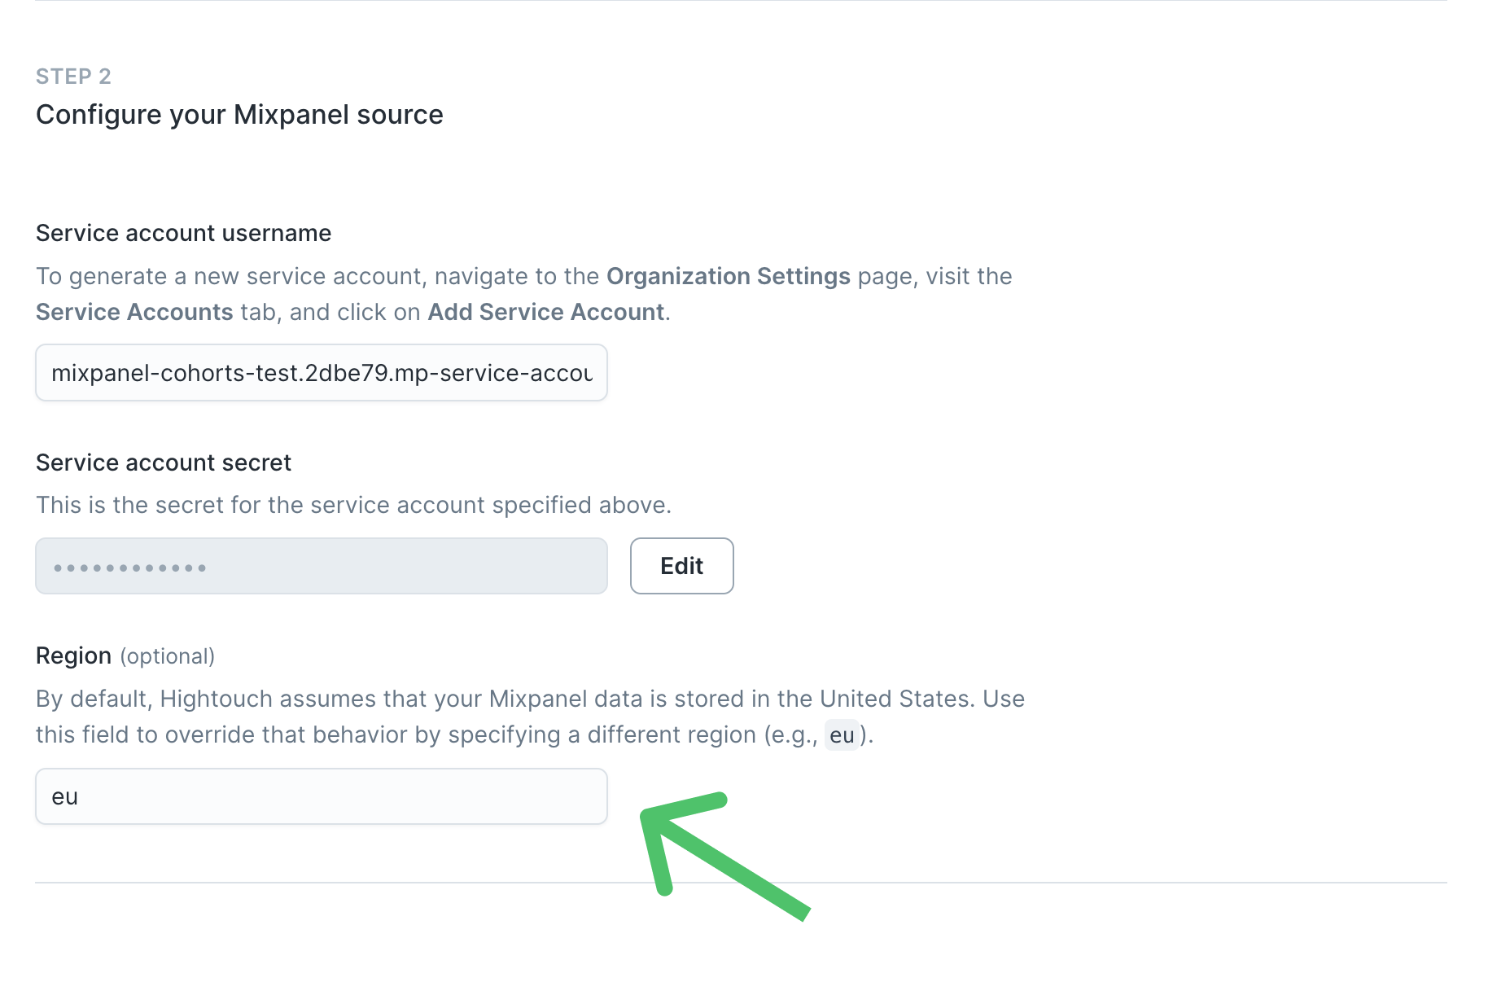This screenshot has width=1510, height=982.
Task: Click the bold "Service Accounts" text
Action: tap(134, 313)
